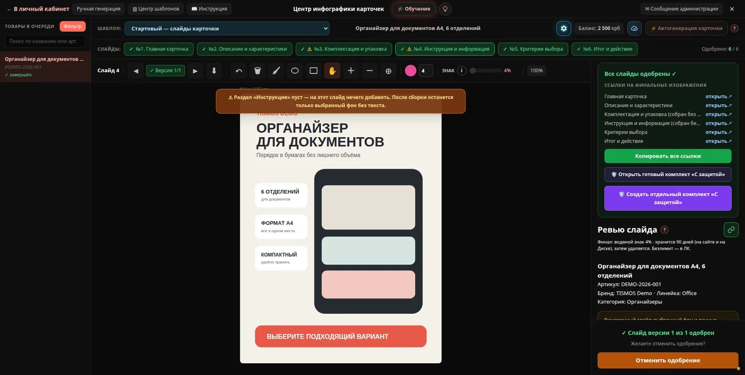Click the Автогенерация карточки button

tap(686, 28)
